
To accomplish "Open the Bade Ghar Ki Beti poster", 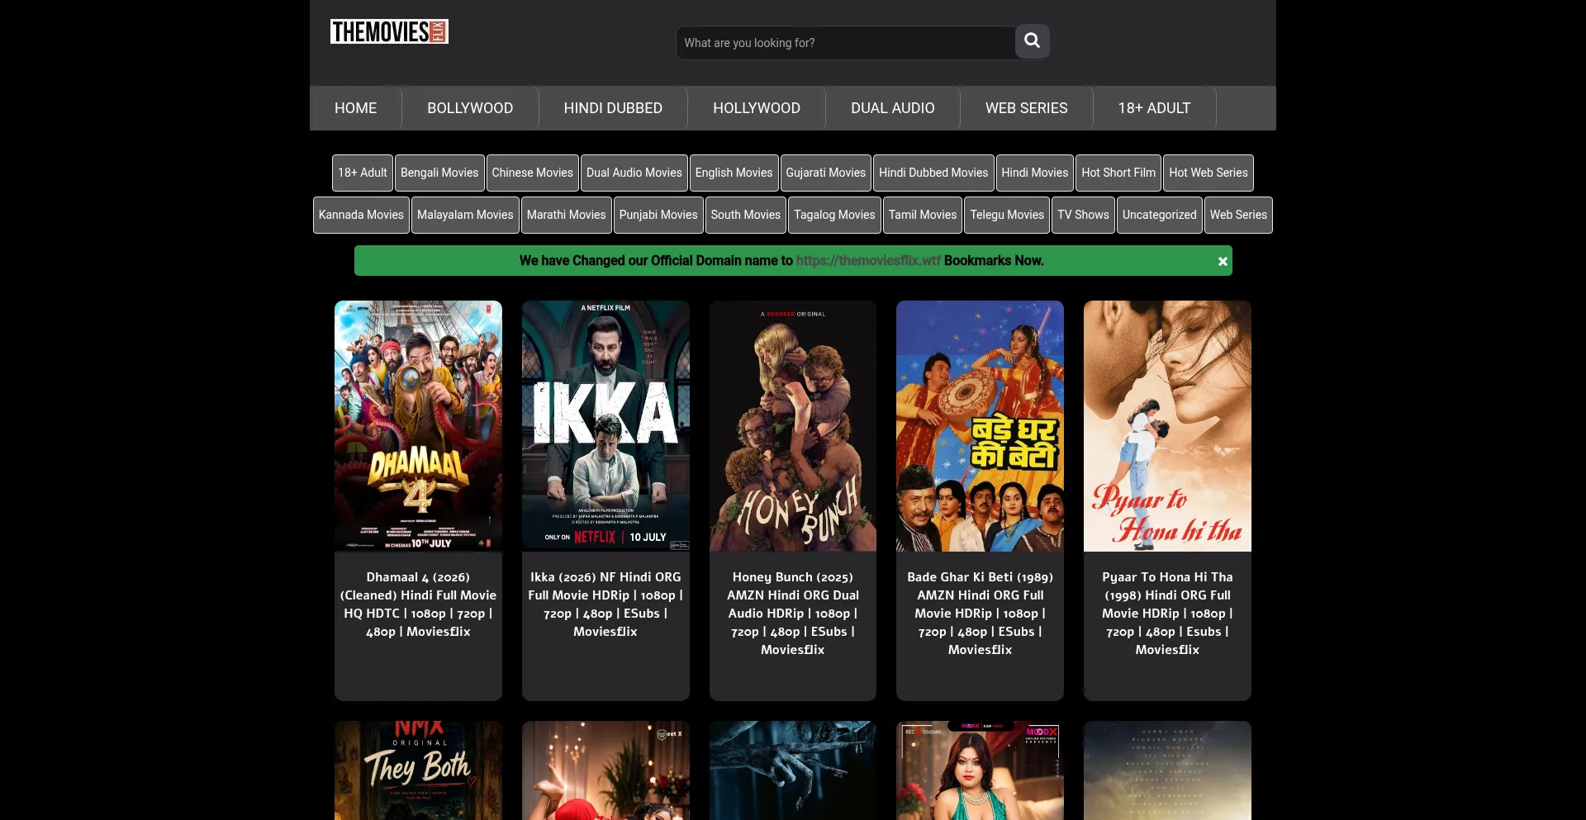I will tap(980, 426).
